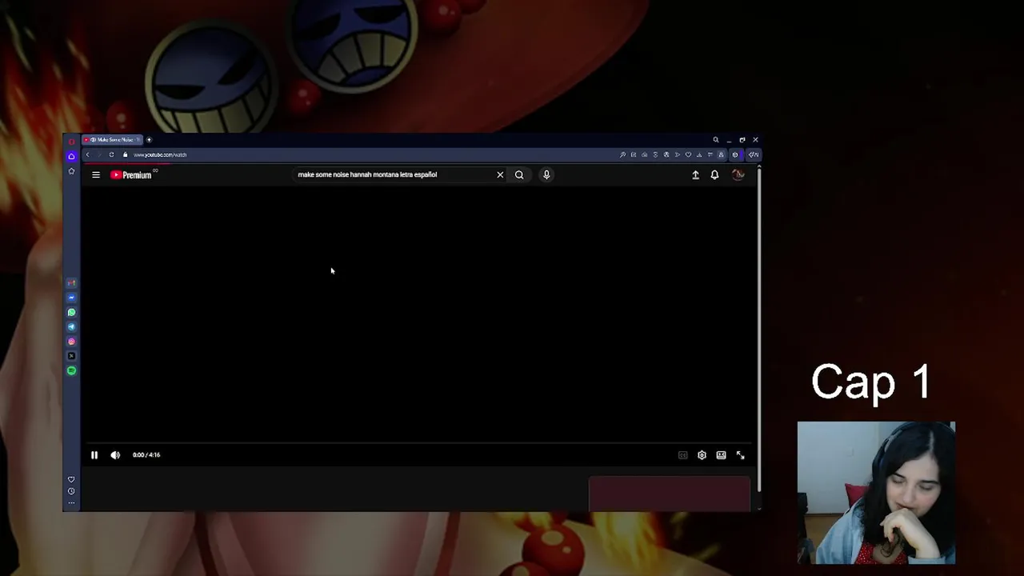Submit search with the magnifier button

[x=519, y=174]
